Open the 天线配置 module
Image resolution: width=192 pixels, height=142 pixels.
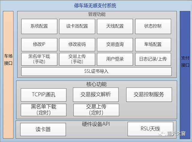115,26
